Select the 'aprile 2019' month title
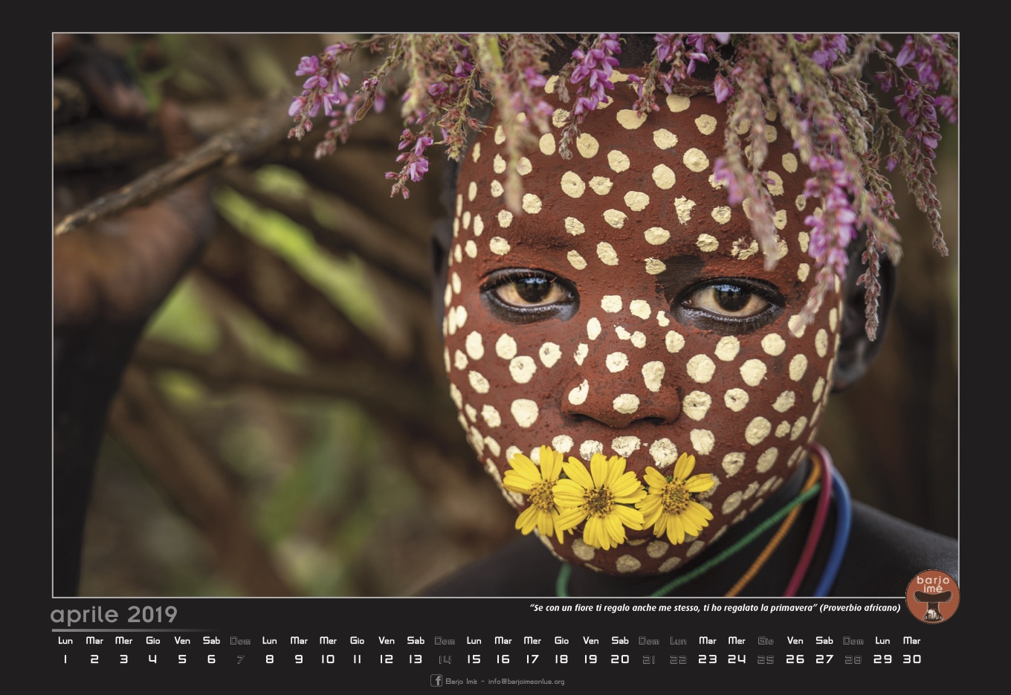Screen dimensions: 1011x695 click(x=114, y=615)
